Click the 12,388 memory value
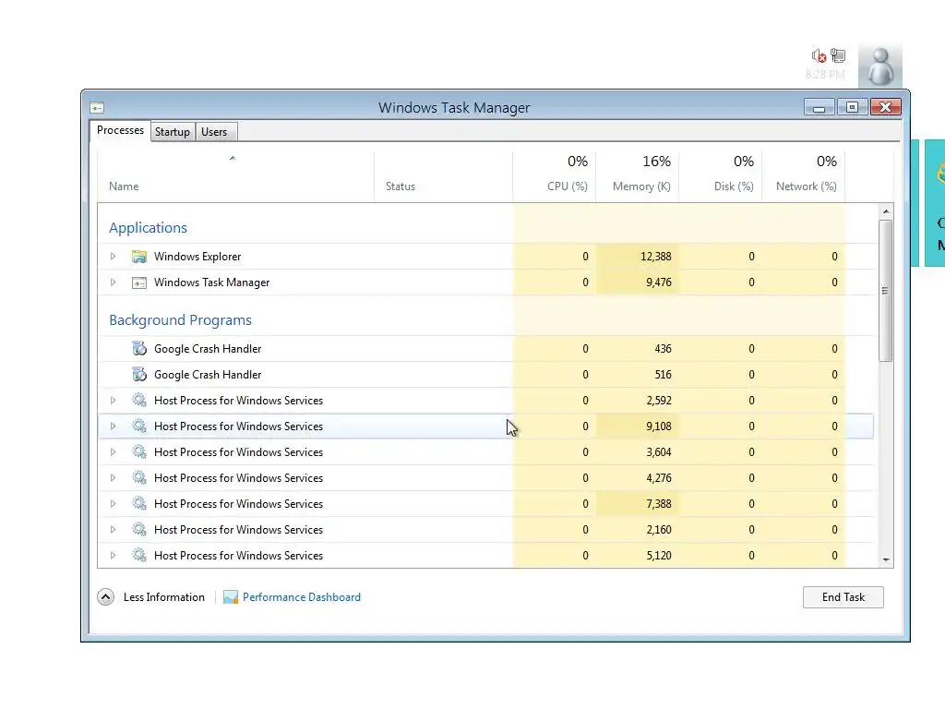This screenshot has height=709, width=945. [656, 257]
